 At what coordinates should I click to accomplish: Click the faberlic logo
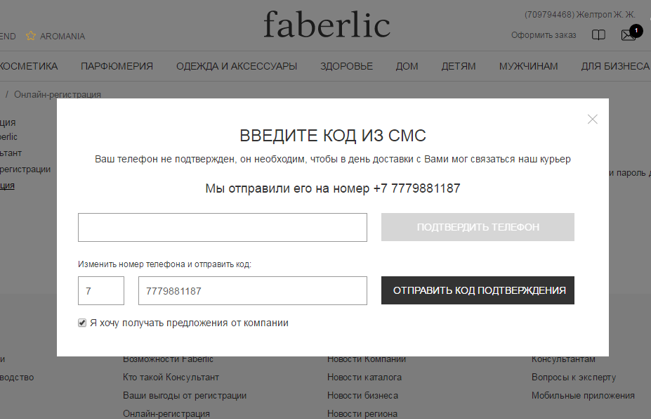click(327, 25)
